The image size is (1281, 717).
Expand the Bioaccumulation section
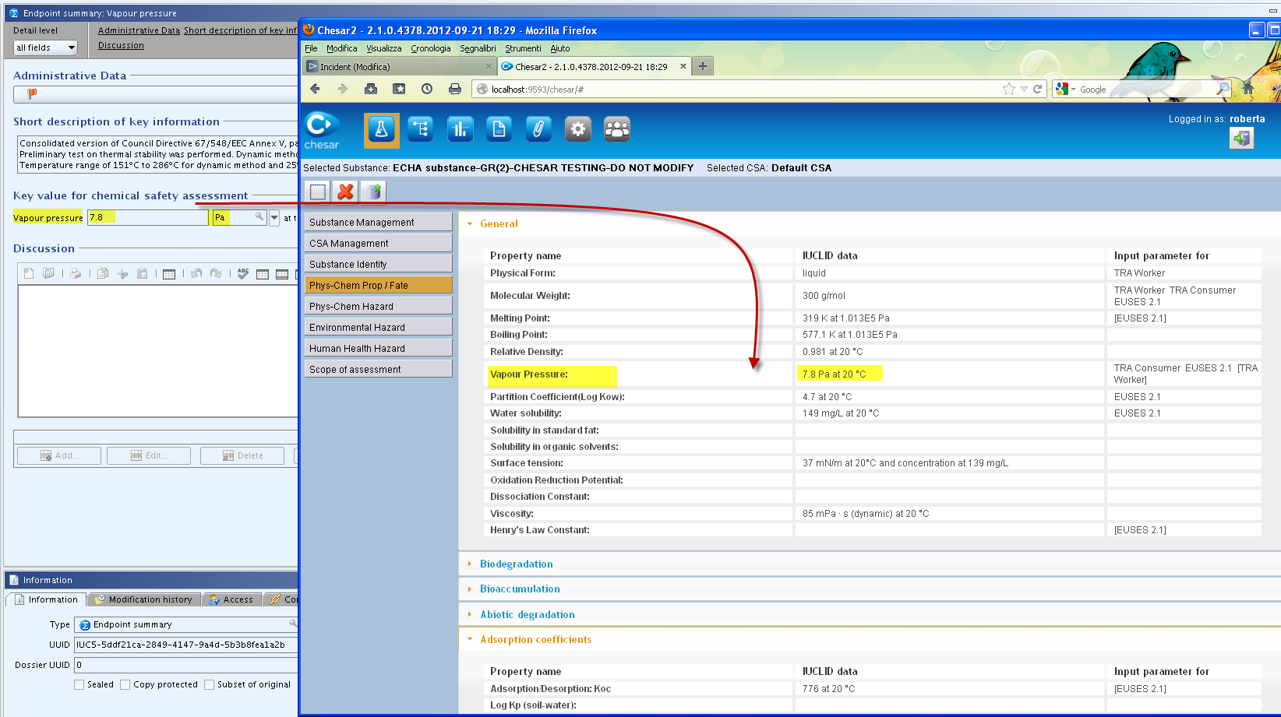(470, 589)
